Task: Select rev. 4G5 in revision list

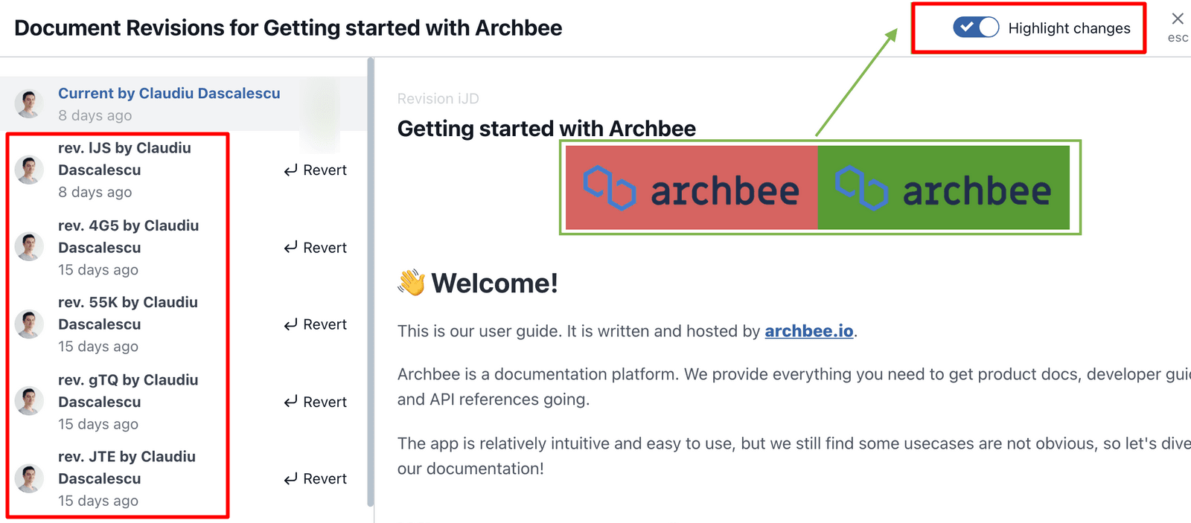Action: (x=128, y=237)
